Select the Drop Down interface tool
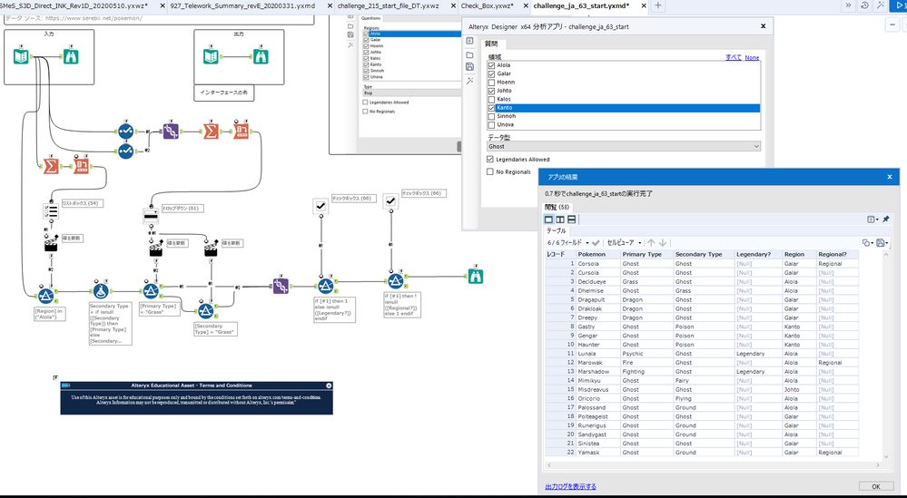The image size is (907, 498). (151, 216)
